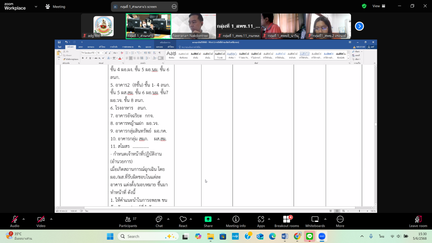Click the React heart icon
The image size is (432, 243).
(183, 221)
